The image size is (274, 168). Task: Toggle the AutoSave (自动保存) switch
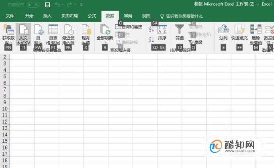[33, 4]
